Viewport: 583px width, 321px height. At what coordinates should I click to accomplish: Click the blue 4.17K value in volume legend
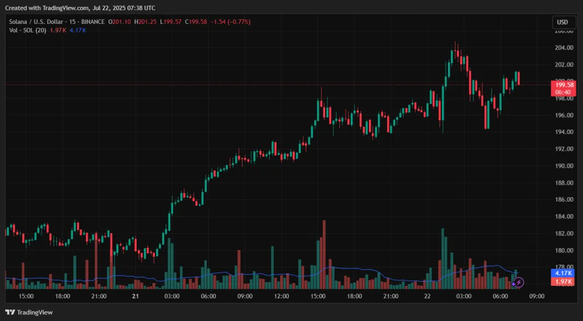(77, 30)
